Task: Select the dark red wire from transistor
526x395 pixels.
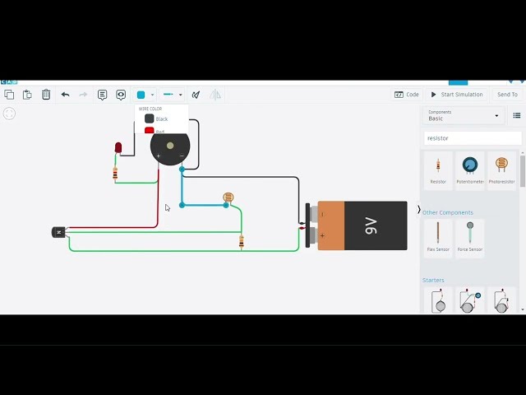Action: coord(158,198)
